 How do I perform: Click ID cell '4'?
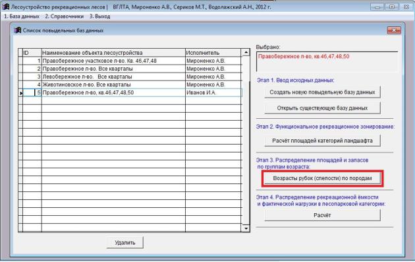(32, 84)
